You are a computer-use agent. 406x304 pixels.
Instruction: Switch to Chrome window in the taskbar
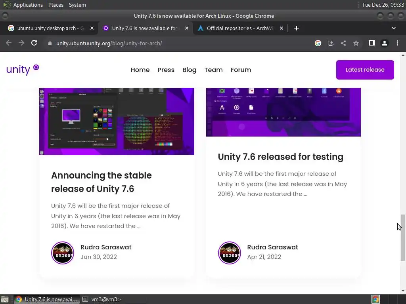tap(46, 299)
